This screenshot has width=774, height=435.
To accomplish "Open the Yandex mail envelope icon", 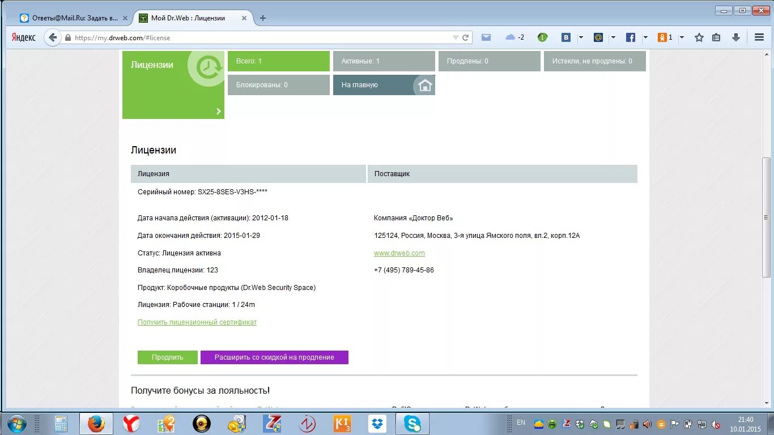I will 486,37.
